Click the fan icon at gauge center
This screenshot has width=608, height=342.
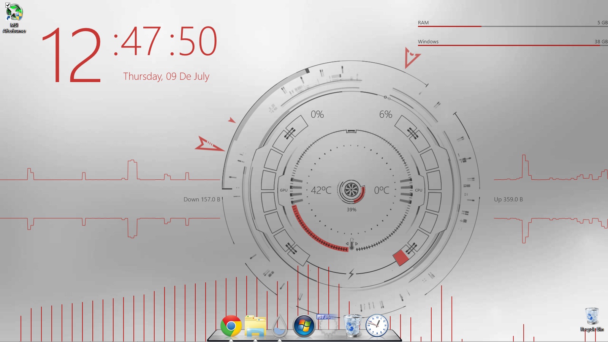click(351, 190)
